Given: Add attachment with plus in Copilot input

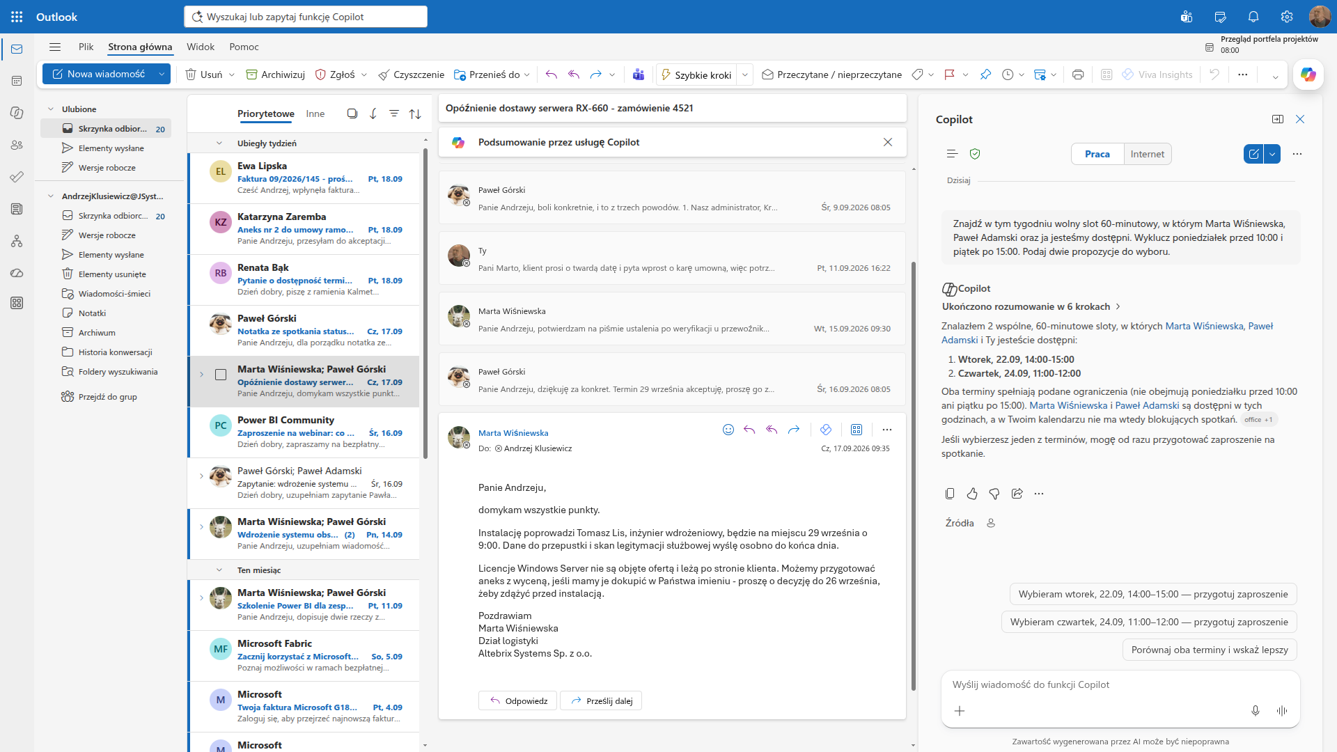Looking at the screenshot, I should pos(960,711).
